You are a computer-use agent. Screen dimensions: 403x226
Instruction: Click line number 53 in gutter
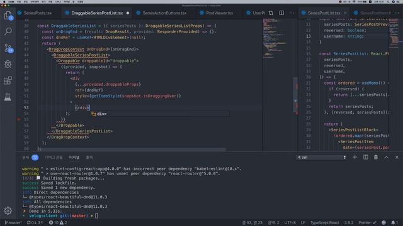(26, 107)
